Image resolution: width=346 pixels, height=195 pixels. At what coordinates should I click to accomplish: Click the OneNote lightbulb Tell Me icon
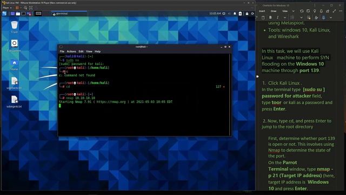[x=315, y=11]
